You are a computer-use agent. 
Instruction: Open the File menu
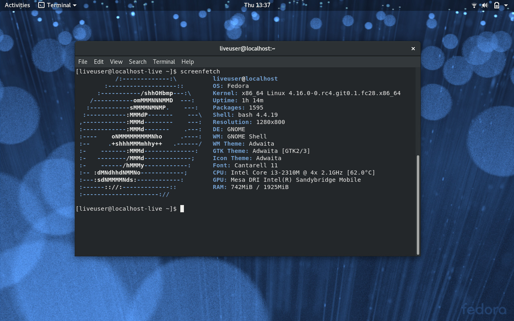[82, 62]
